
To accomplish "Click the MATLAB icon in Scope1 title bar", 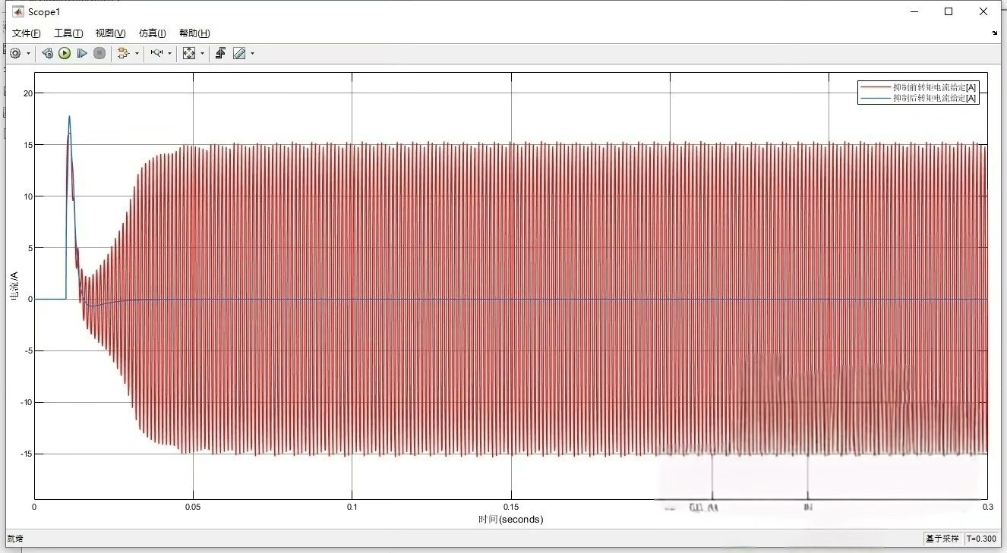I will coord(17,11).
